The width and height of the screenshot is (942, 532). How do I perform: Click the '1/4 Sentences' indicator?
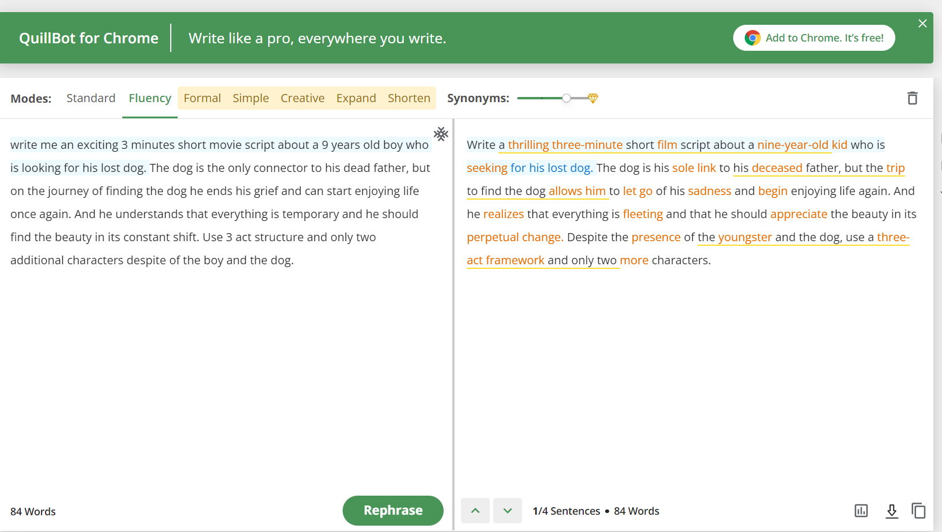[566, 511]
